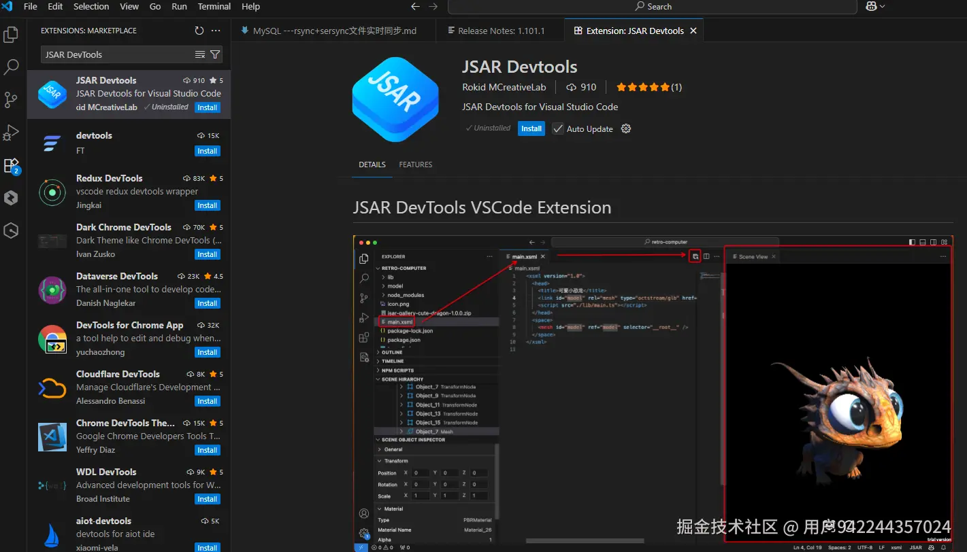Select the aiot-devtools list title
The height and width of the screenshot is (552, 967).
[103, 521]
